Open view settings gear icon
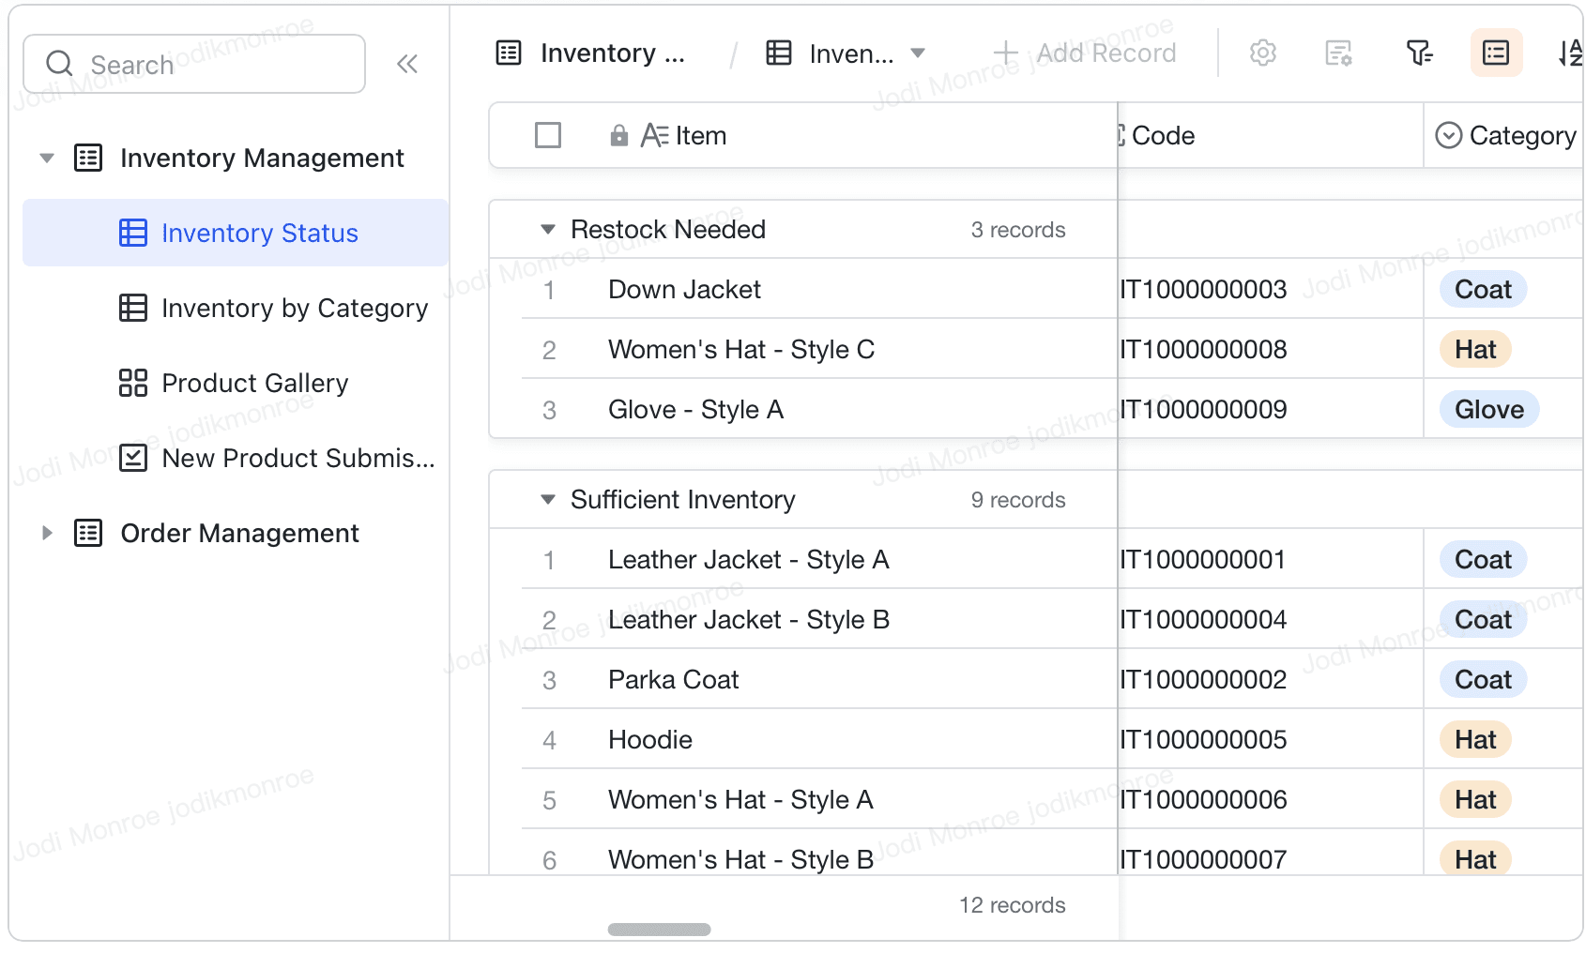Screen dimensions: 1586x953 tap(1263, 53)
